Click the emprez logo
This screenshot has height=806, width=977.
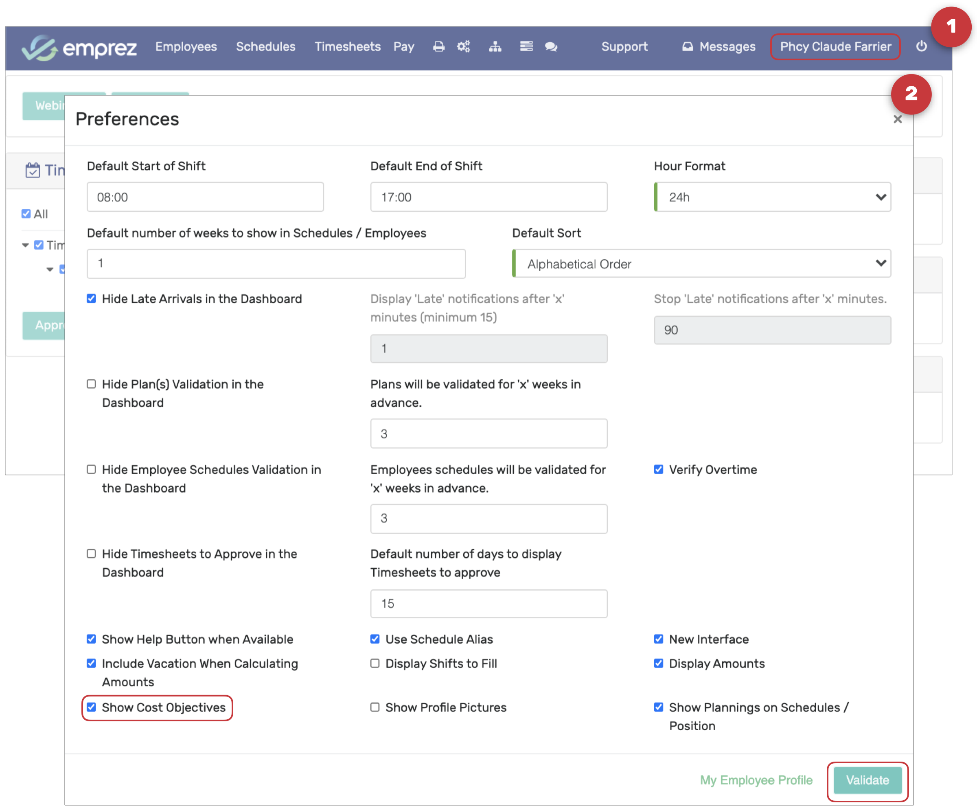tap(79, 47)
